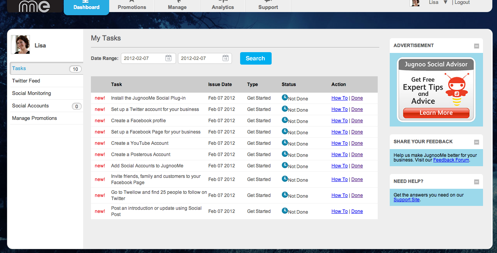Open calendar picker for start date

[x=168, y=58]
